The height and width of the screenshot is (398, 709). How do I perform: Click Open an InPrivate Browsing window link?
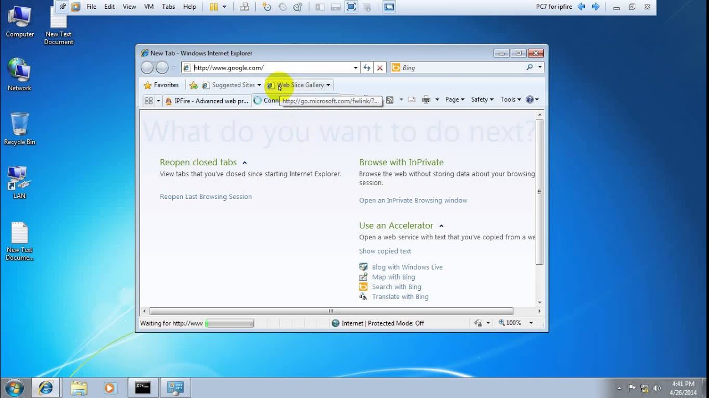pos(413,201)
